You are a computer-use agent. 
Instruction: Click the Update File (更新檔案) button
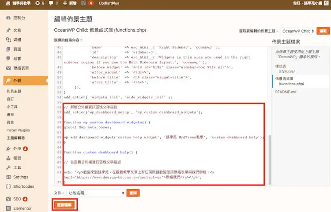[64, 205]
